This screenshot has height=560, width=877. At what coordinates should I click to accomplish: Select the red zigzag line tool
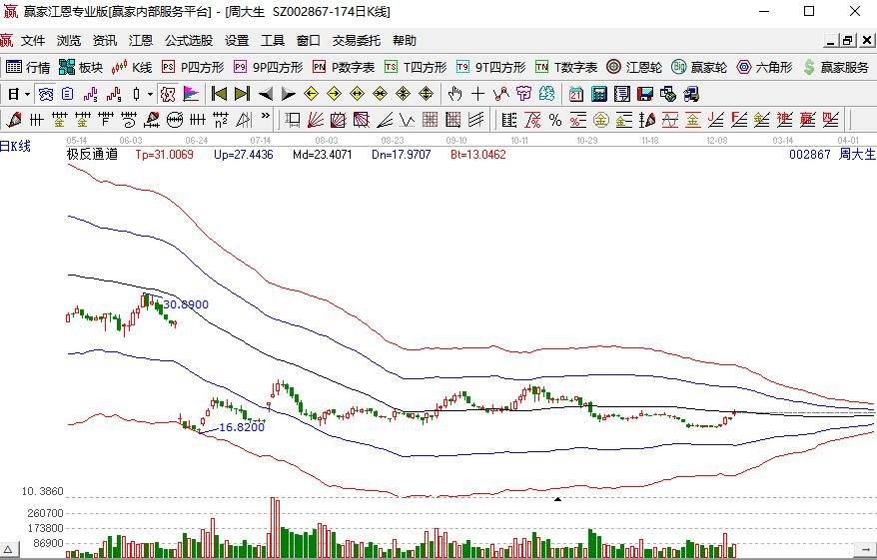point(500,95)
